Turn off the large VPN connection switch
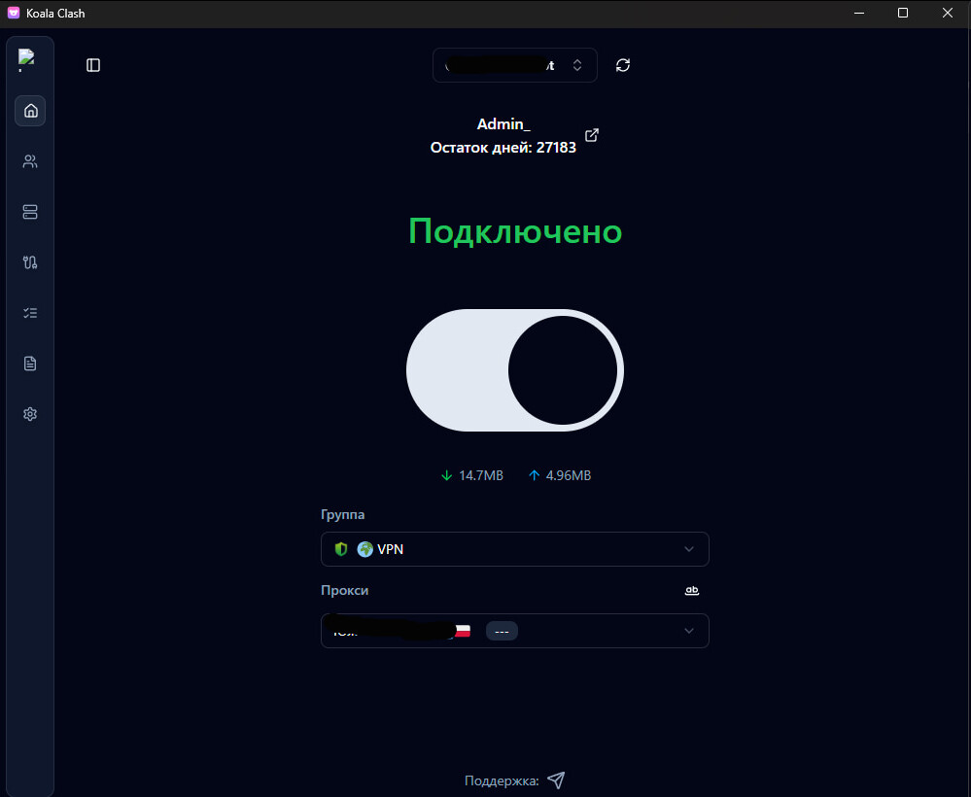The width and height of the screenshot is (971, 797). 515,370
